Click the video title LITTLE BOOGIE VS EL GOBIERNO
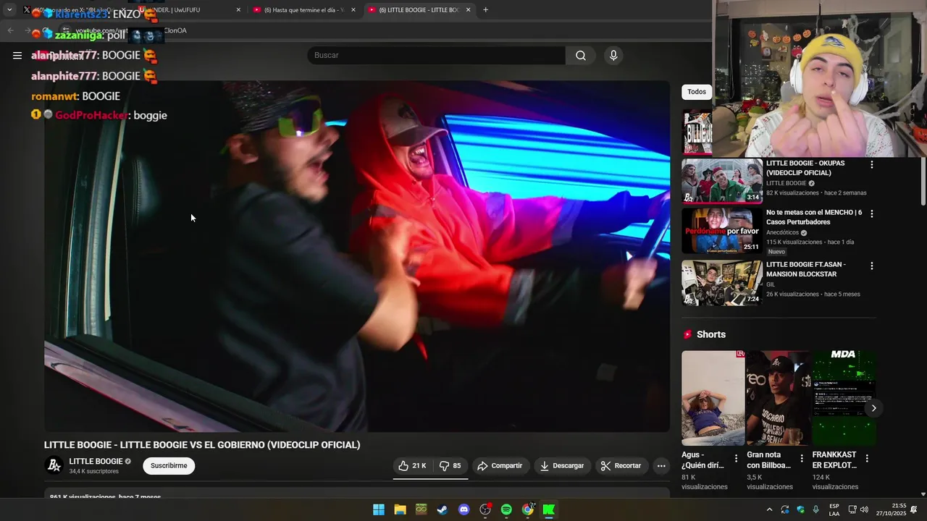The width and height of the screenshot is (927, 521). pos(202,445)
